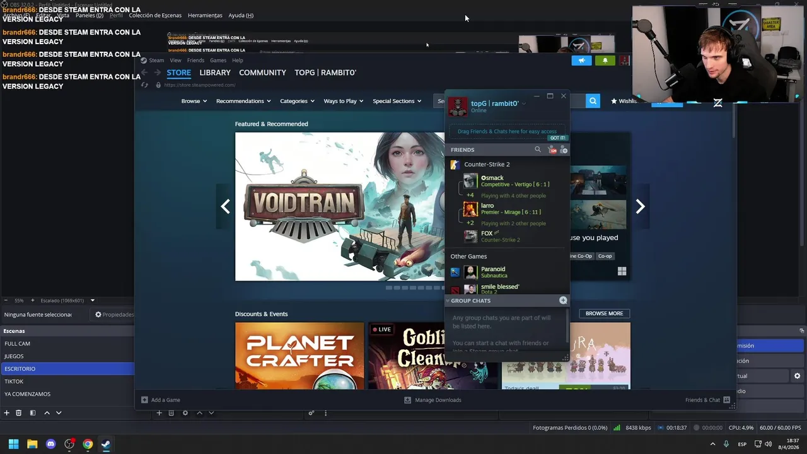Image resolution: width=807 pixels, height=454 pixels.
Task: Click Add a Game link
Action: tap(161, 400)
